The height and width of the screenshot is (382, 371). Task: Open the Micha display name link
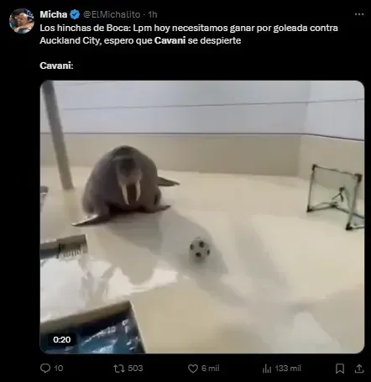coord(54,14)
